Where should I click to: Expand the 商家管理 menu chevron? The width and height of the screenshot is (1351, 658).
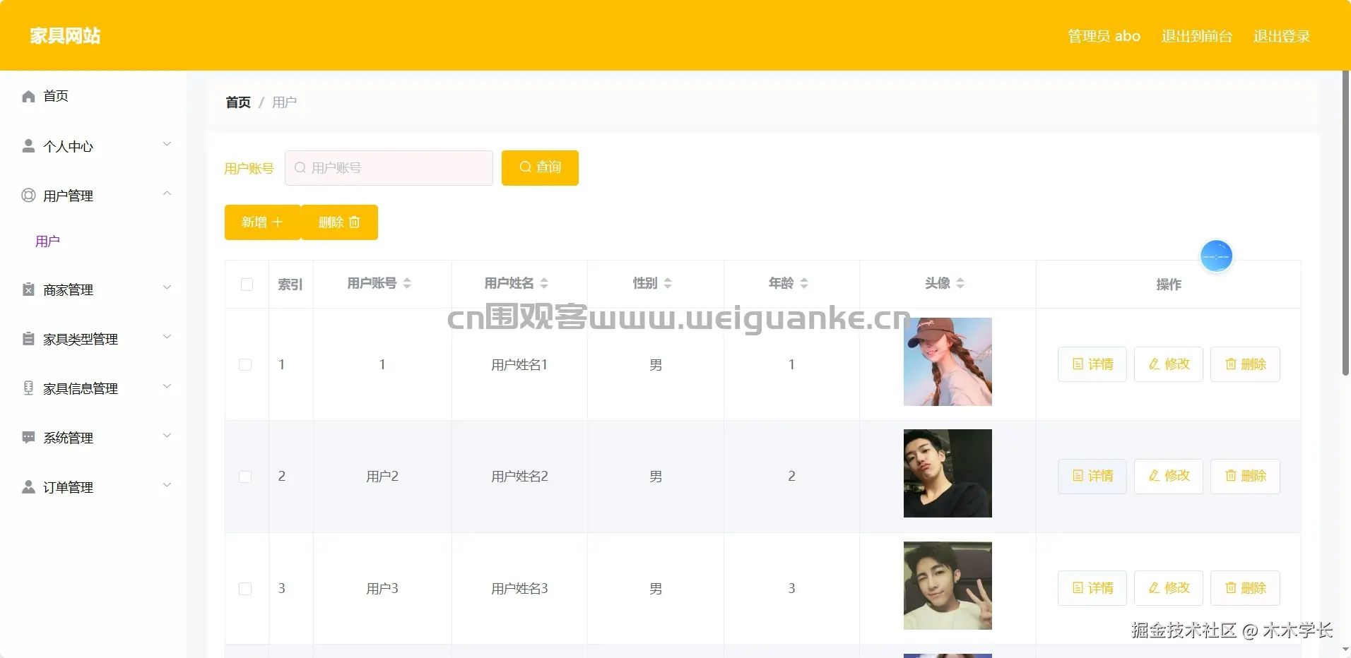pyautogui.click(x=167, y=287)
